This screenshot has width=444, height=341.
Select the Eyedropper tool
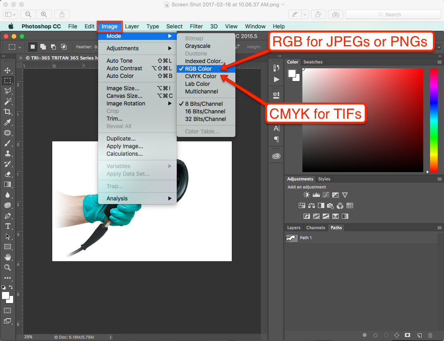[8, 122]
